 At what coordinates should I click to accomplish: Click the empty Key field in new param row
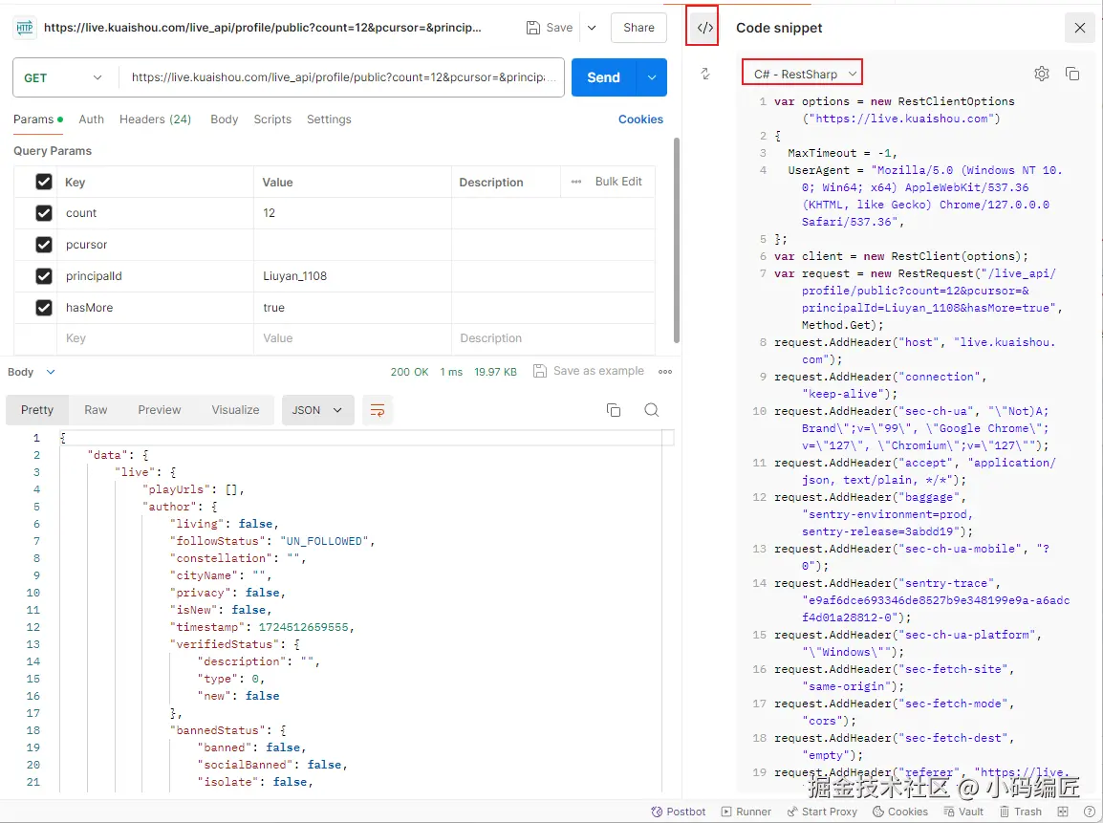(155, 338)
